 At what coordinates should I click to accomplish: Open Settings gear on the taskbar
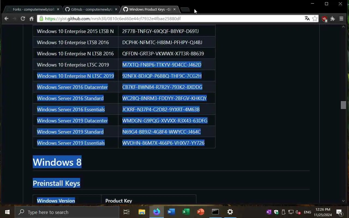[x=230, y=212]
